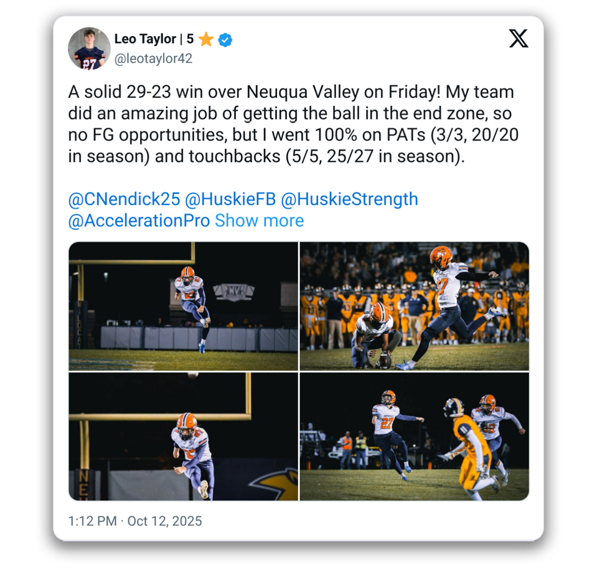Click the 29-23 score in the post text
597x570 pixels.
pyautogui.click(x=142, y=92)
